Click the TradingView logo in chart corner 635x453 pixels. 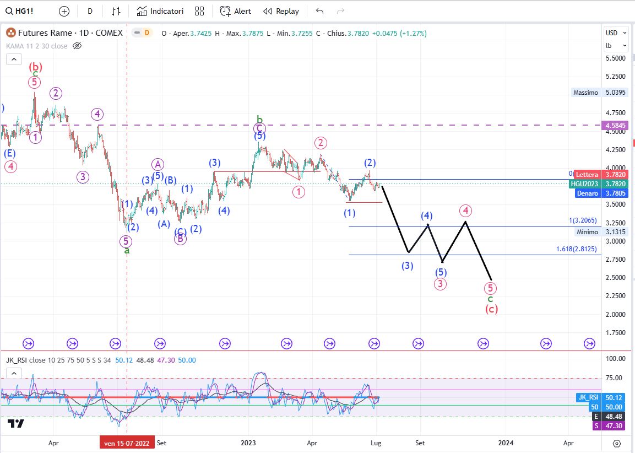(16, 423)
